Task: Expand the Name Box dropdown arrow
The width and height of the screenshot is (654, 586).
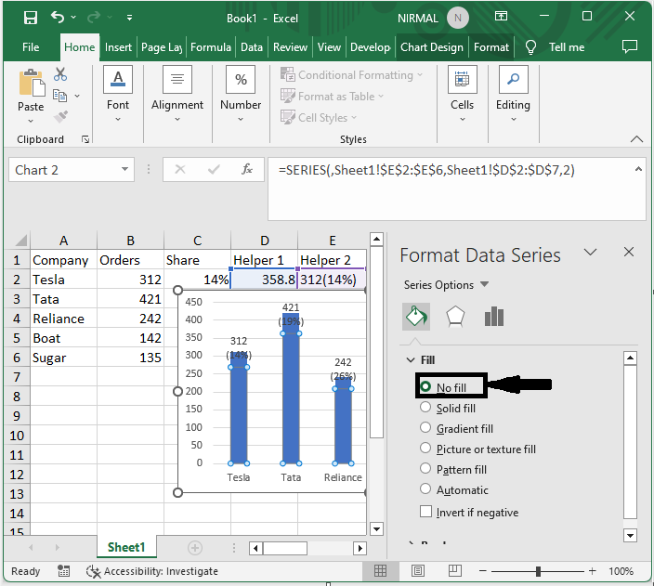Action: 125,170
